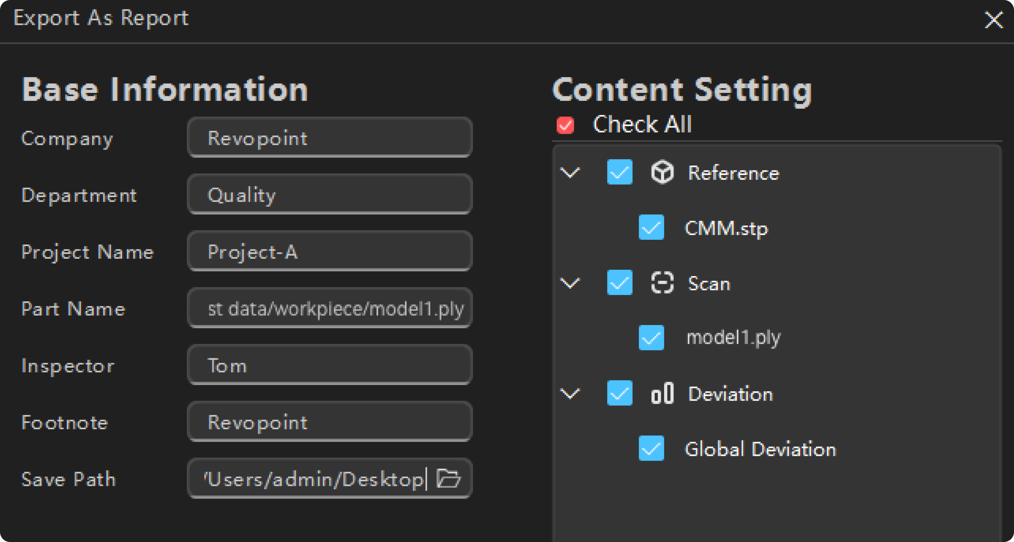Uncheck the Reference group checkbox

[x=619, y=172]
